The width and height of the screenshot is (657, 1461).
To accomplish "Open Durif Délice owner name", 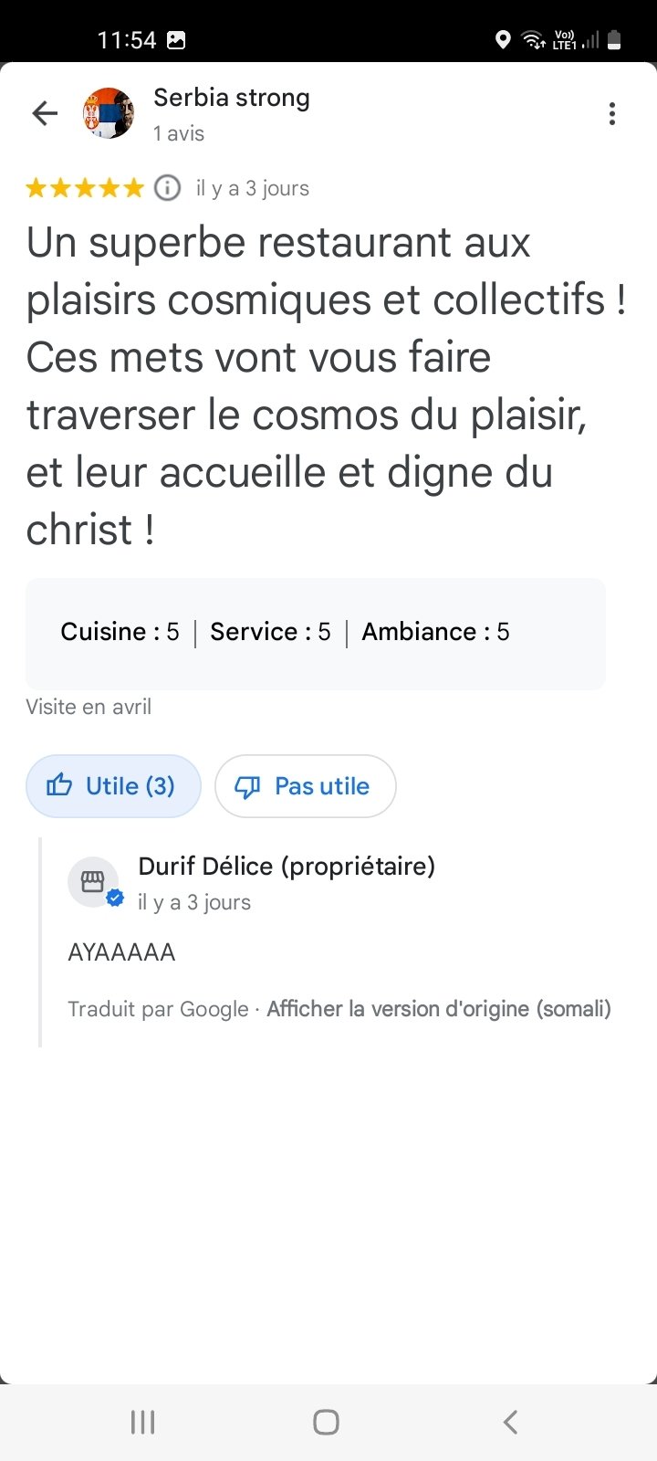I will 287,866.
